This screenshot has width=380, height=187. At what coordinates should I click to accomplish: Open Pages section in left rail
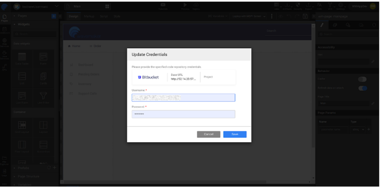coord(4,18)
